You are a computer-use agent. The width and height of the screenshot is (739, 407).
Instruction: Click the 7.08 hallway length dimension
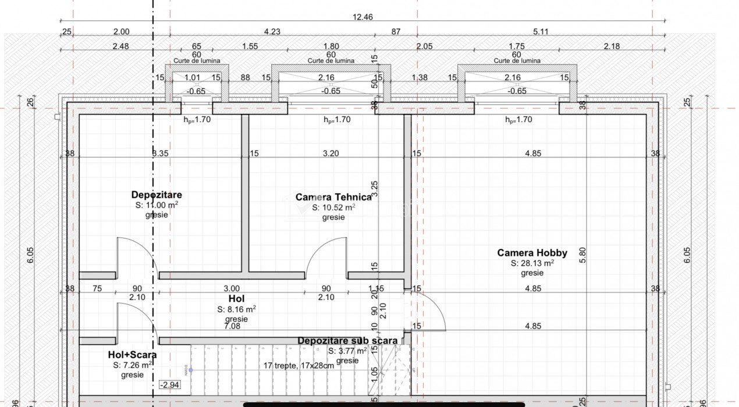coord(232,326)
